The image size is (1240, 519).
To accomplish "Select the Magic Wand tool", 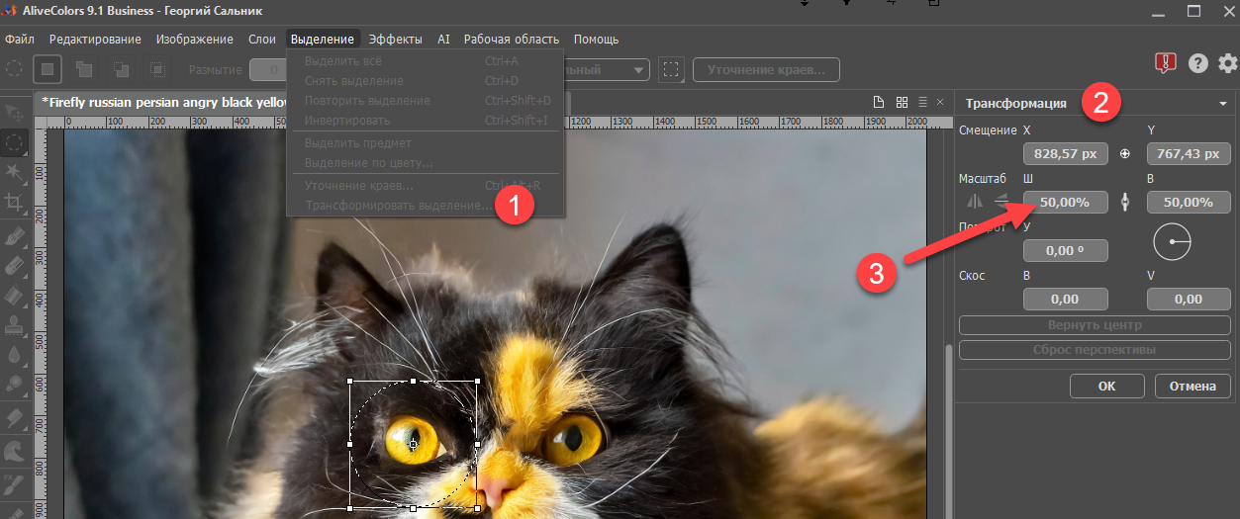I will coord(15,171).
